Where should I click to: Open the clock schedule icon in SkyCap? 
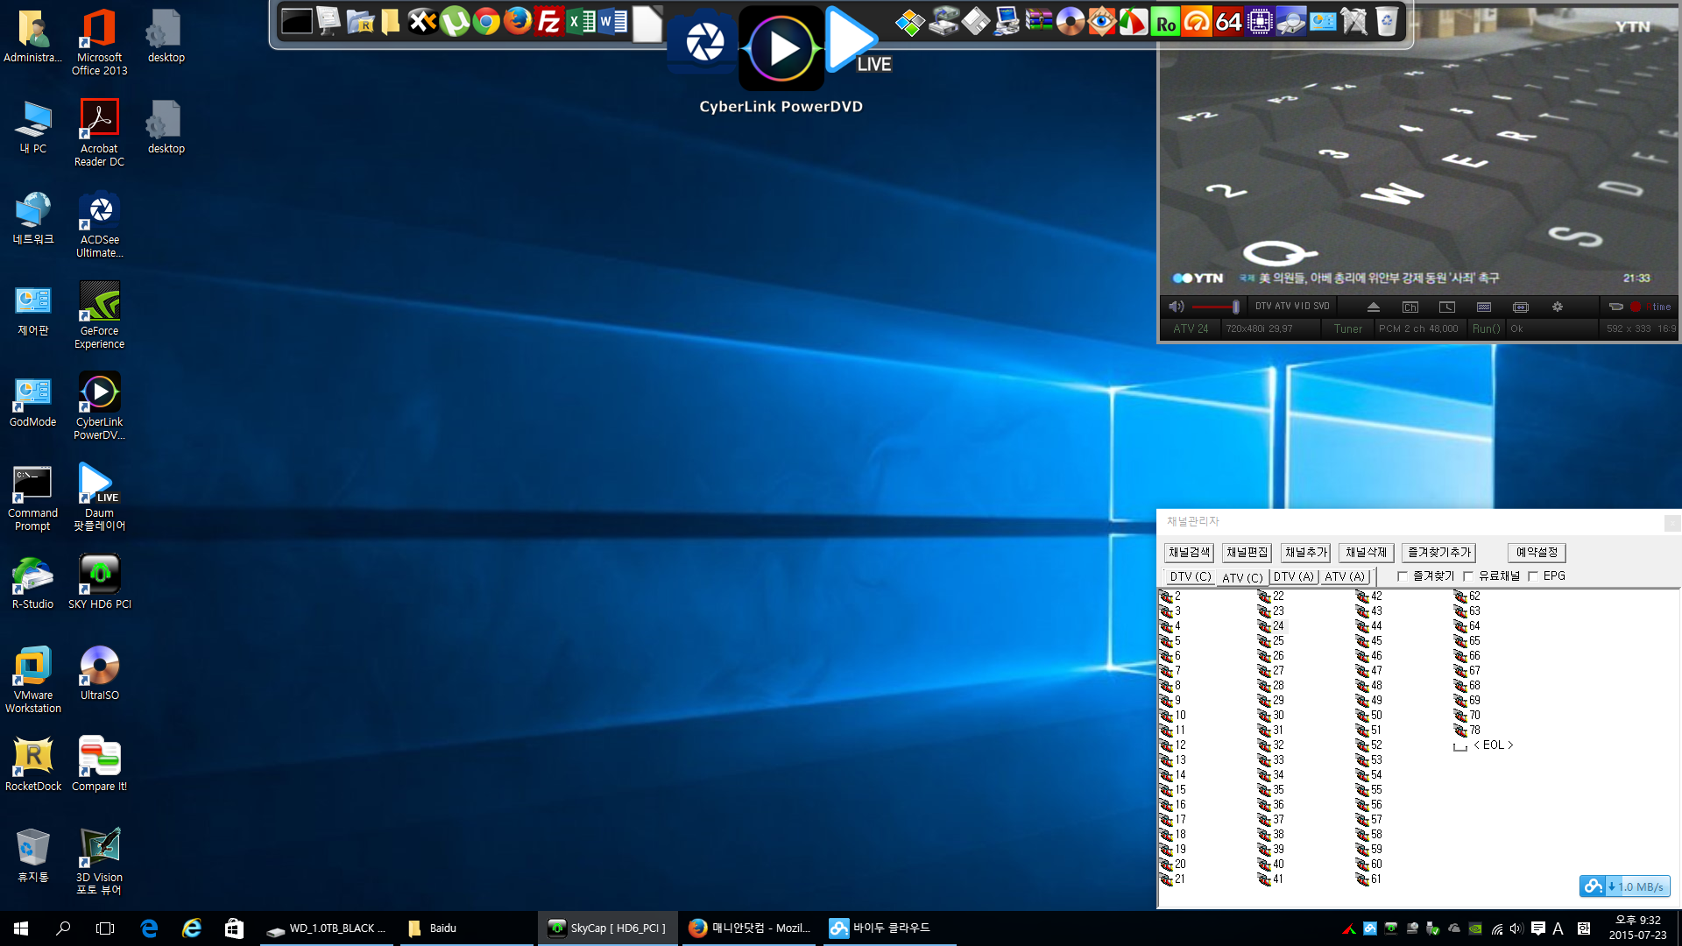[1447, 307]
